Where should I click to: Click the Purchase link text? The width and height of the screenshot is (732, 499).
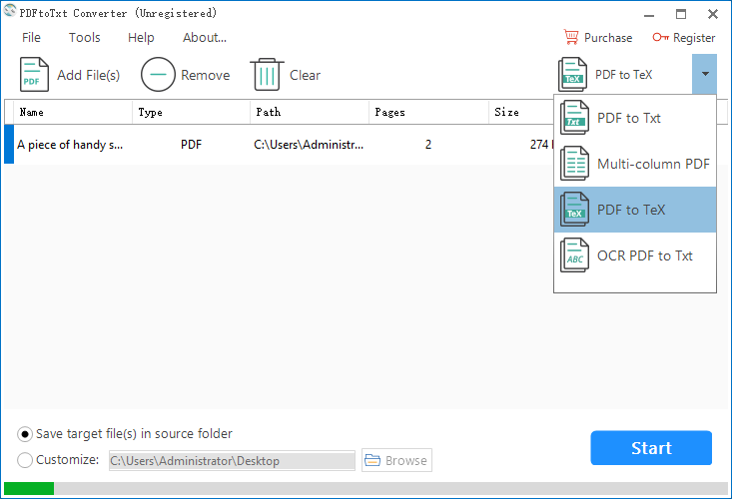(x=608, y=38)
